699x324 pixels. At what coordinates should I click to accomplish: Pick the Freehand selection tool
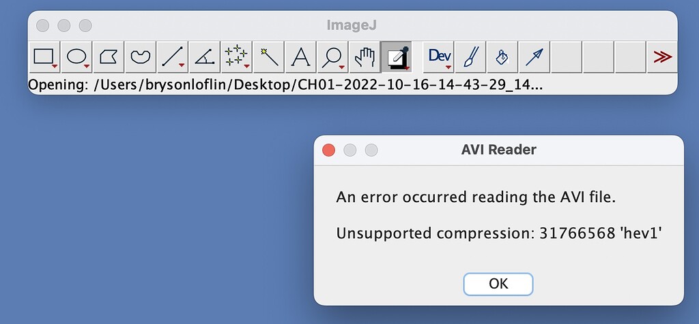click(141, 57)
